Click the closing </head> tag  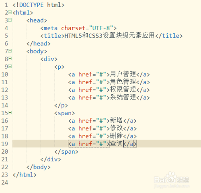[x=39, y=44]
